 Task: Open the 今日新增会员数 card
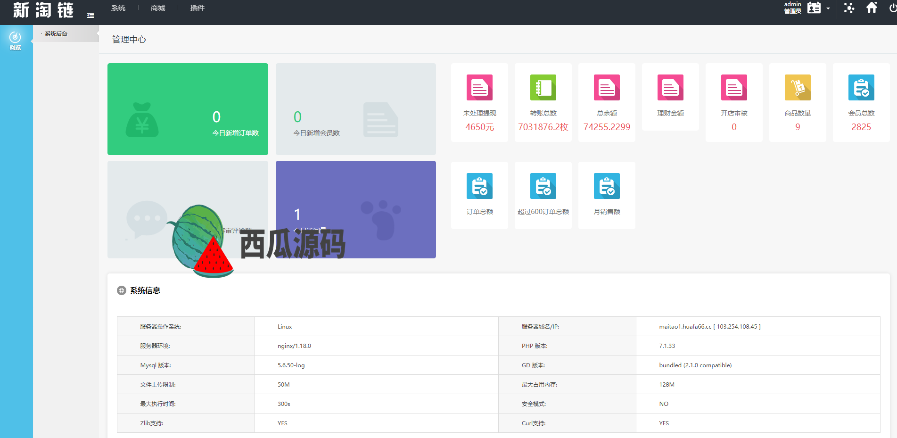[355, 109]
